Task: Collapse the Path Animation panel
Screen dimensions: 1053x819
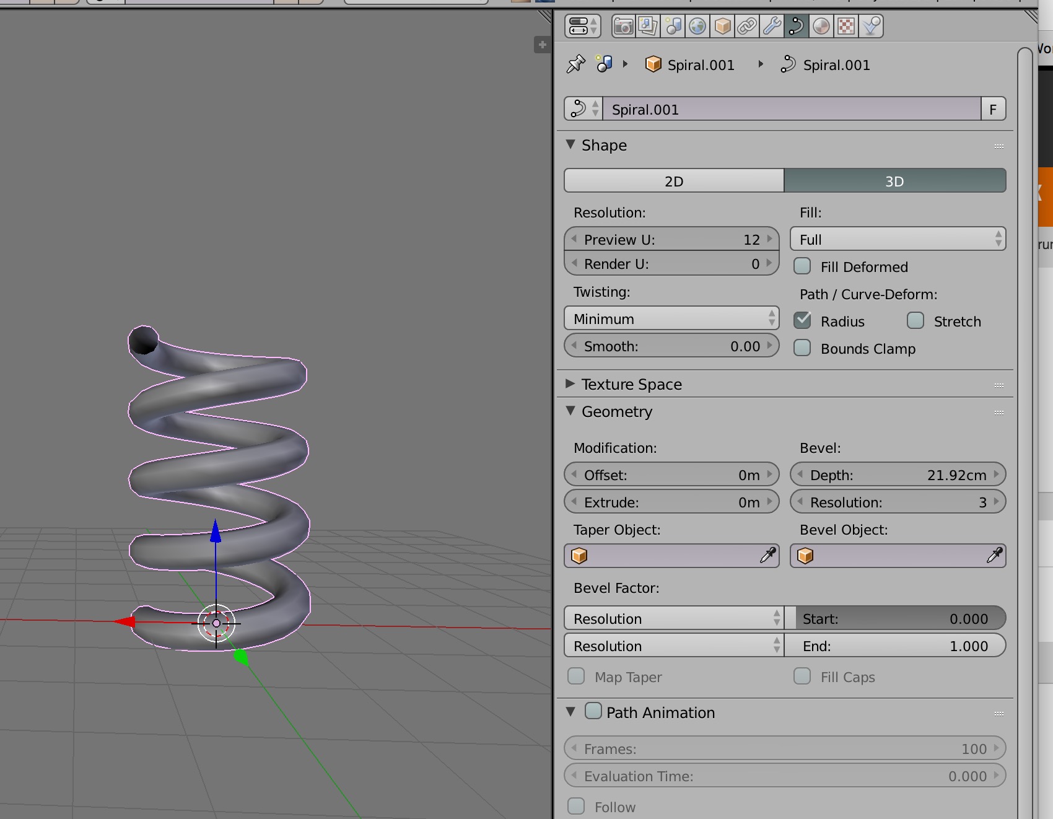Action: point(570,712)
